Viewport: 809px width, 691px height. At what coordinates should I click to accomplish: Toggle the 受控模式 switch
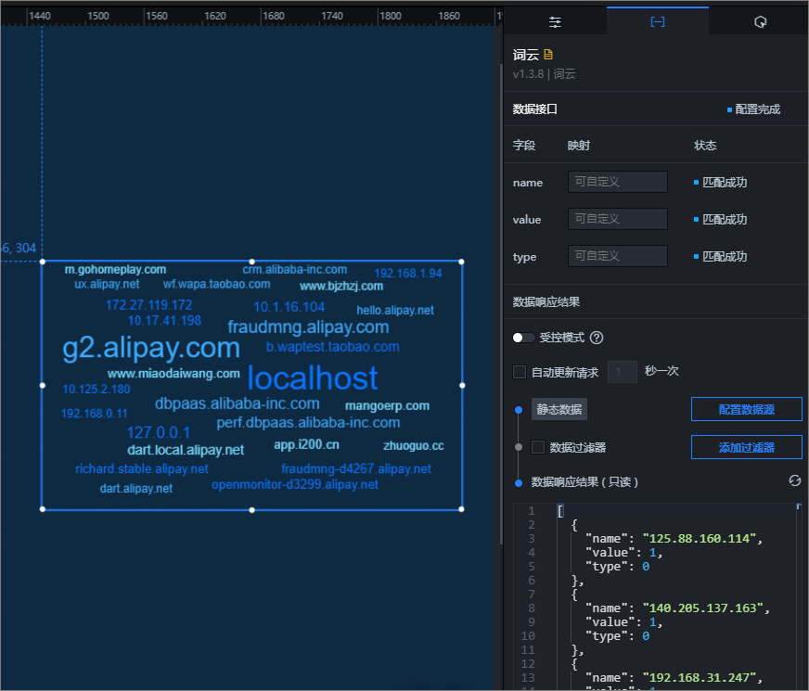coord(523,338)
